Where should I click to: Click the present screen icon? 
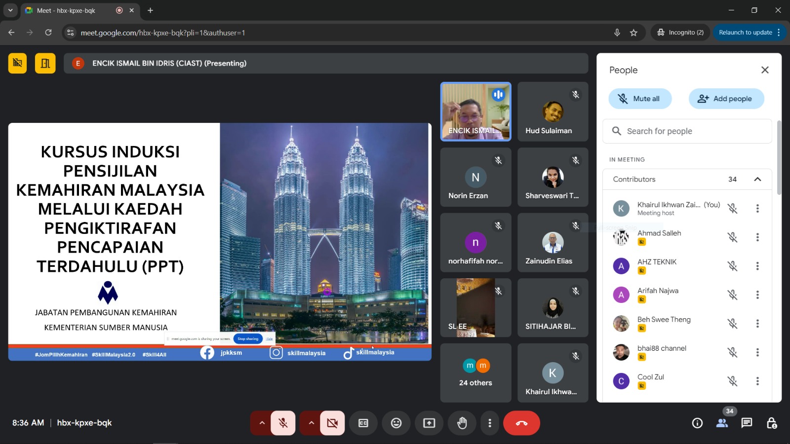coord(429,423)
